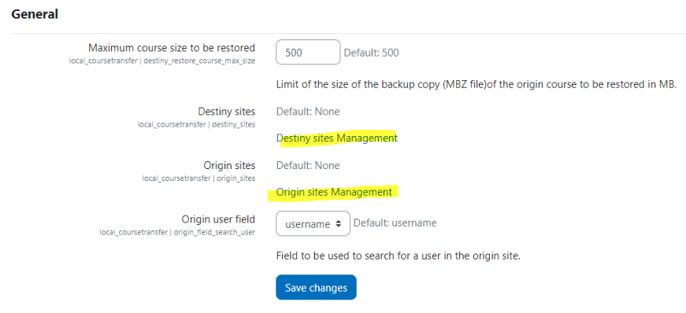Click the Save changes button
The height and width of the screenshot is (313, 686).
316,287
